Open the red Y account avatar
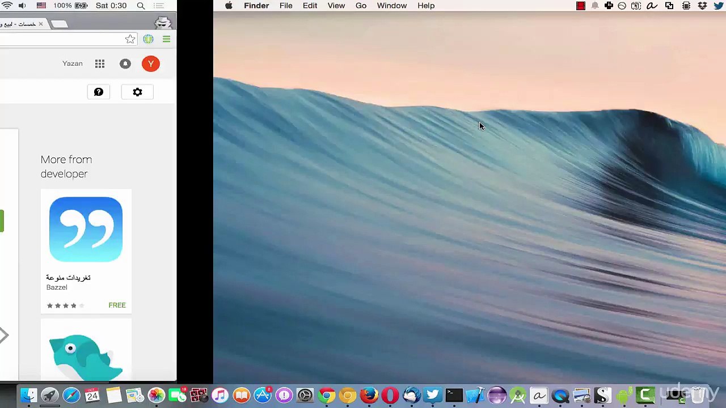Viewport: 726px width, 408px height. [x=151, y=64]
